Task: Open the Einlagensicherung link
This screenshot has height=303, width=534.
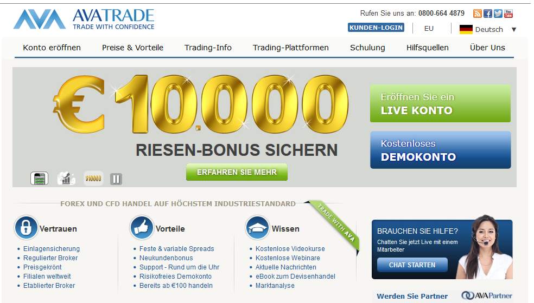Action: pyautogui.click(x=52, y=249)
